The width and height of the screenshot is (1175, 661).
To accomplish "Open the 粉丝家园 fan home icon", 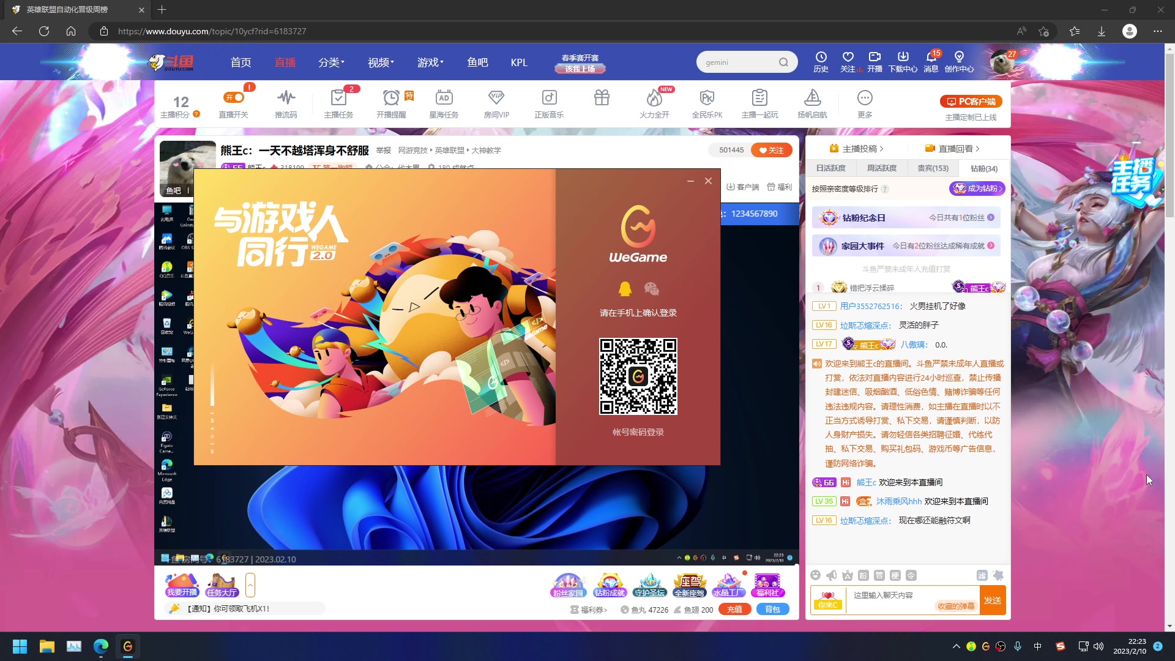I will [567, 584].
